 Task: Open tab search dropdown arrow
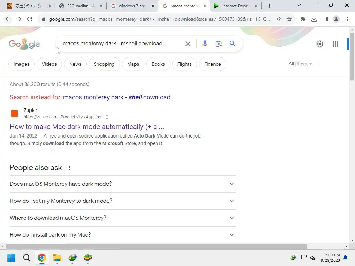coord(299,5)
